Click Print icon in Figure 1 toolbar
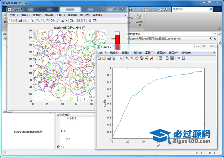224x157 pixels. coord(25,21)
